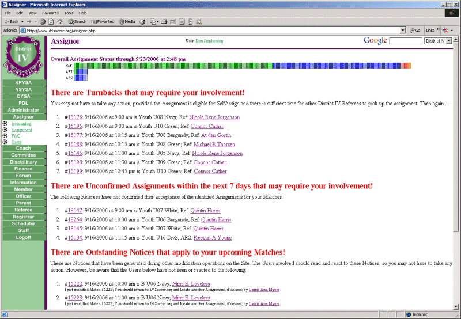
Task: Expand the Referee sidebar section
Action: click(23, 210)
